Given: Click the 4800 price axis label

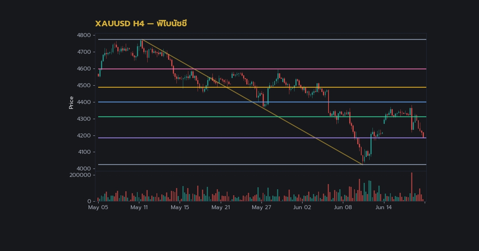Looking at the screenshot, I should point(84,35).
